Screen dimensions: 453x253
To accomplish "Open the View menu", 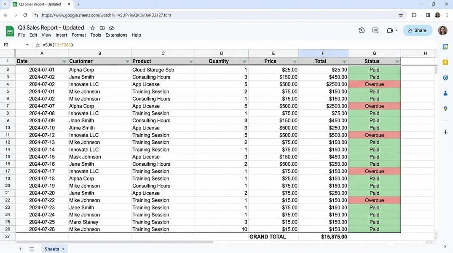I will (x=46, y=35).
